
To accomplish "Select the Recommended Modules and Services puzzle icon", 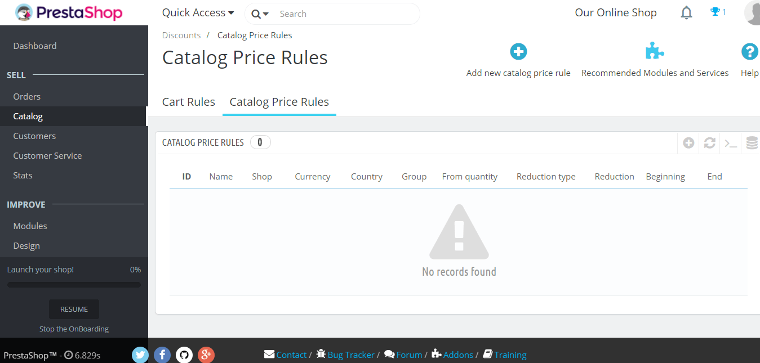I will (x=655, y=51).
